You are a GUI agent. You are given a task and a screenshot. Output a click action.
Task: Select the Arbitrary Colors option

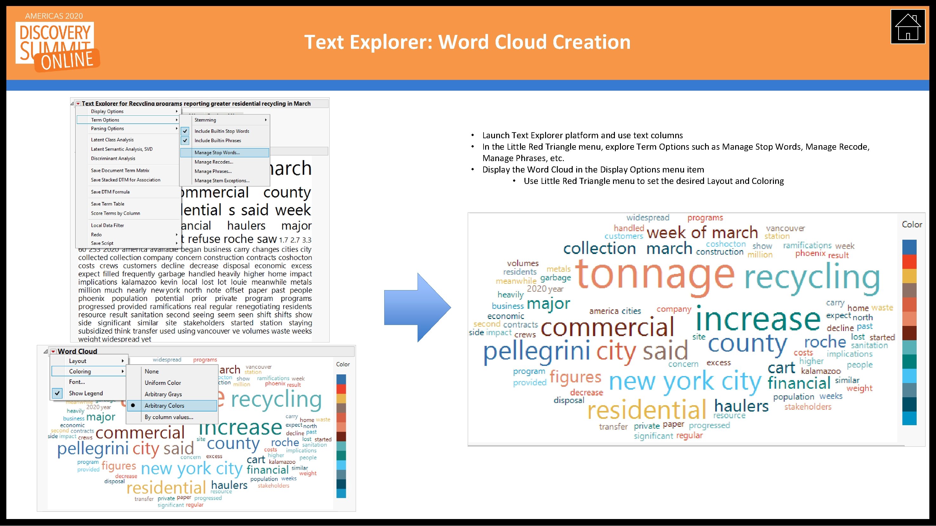tap(164, 406)
